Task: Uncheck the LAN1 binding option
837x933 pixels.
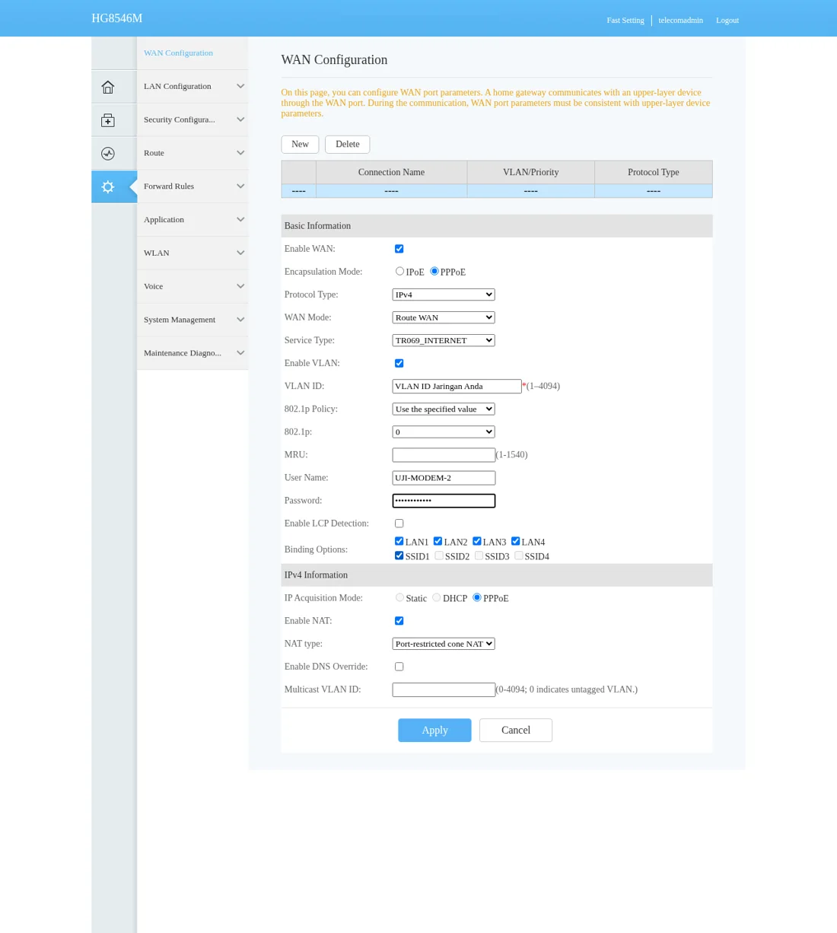Action: pos(399,541)
